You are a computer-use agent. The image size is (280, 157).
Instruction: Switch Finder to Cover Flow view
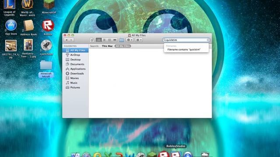click(x=115, y=40)
